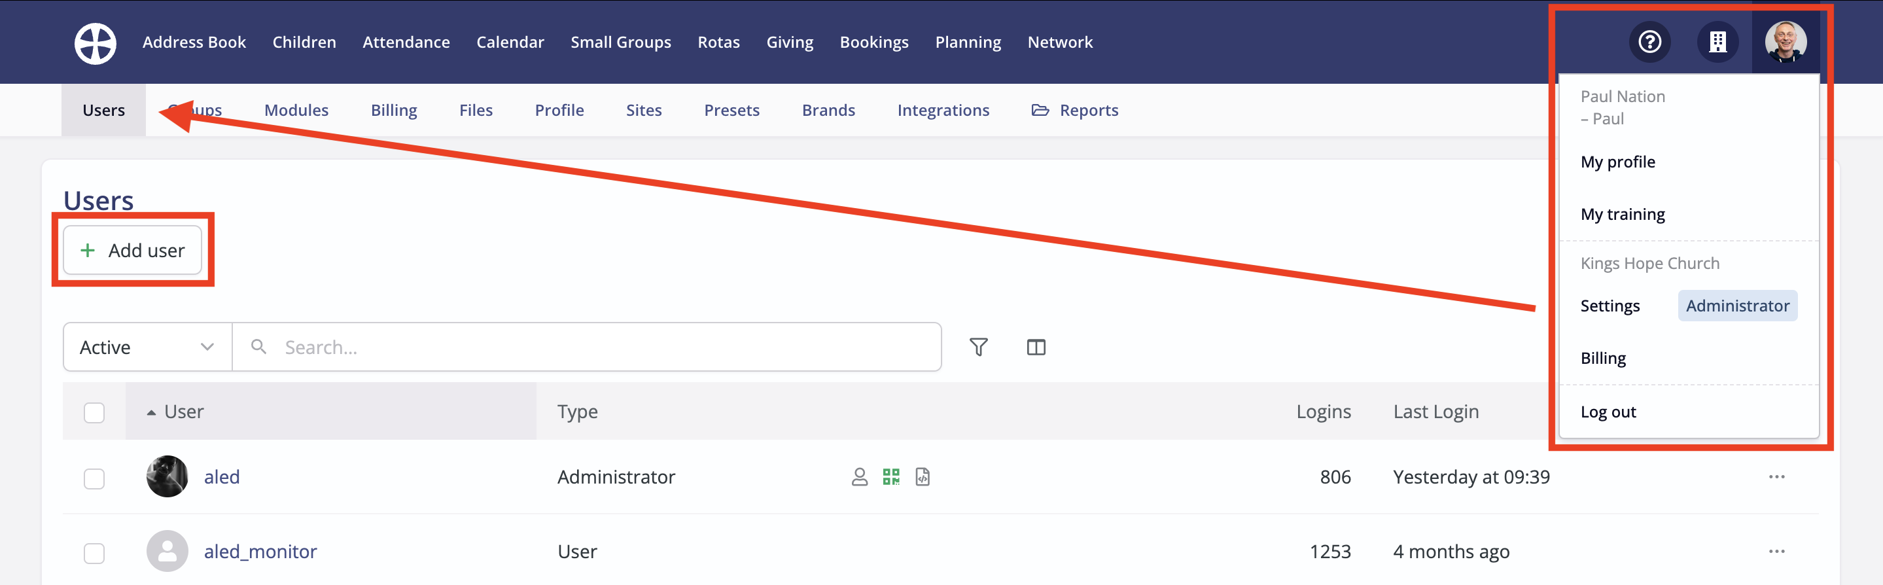Click the ChurchSuite globe logo
The height and width of the screenshot is (585, 1883).
[x=95, y=43]
